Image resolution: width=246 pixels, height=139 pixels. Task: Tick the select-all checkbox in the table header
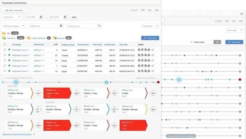pyautogui.click(x=5, y=44)
